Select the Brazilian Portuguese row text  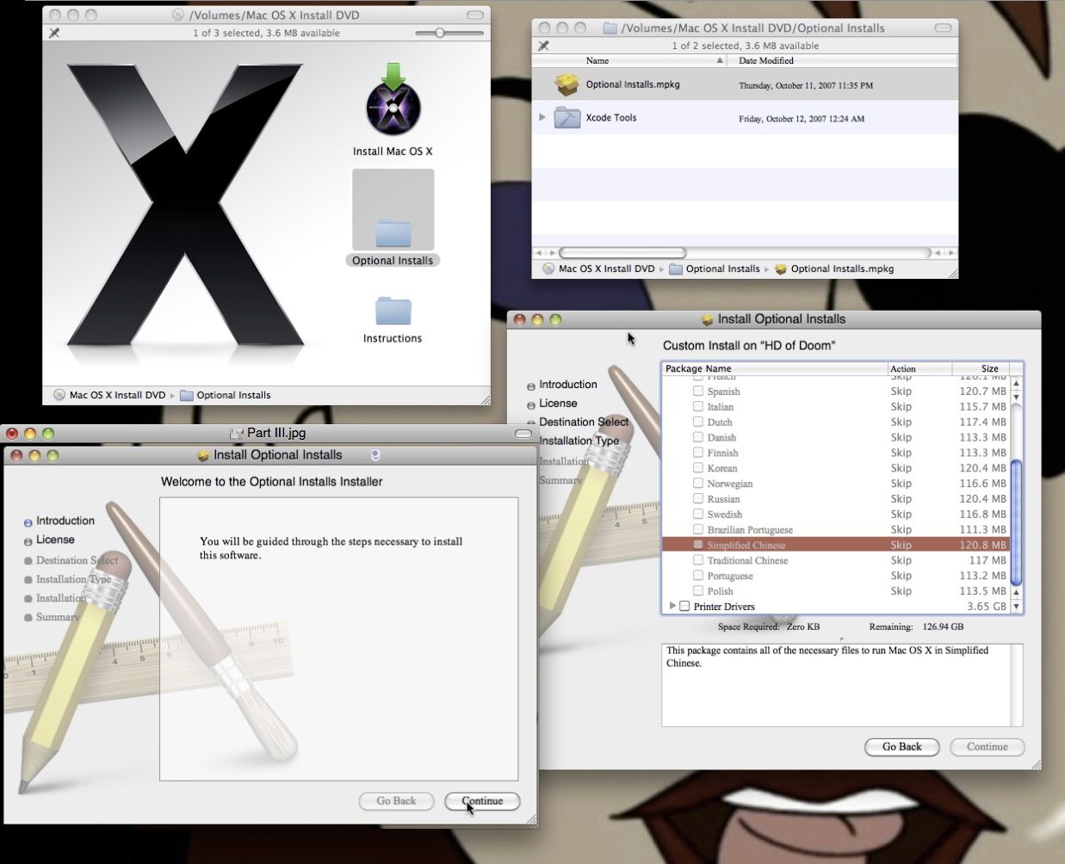750,529
